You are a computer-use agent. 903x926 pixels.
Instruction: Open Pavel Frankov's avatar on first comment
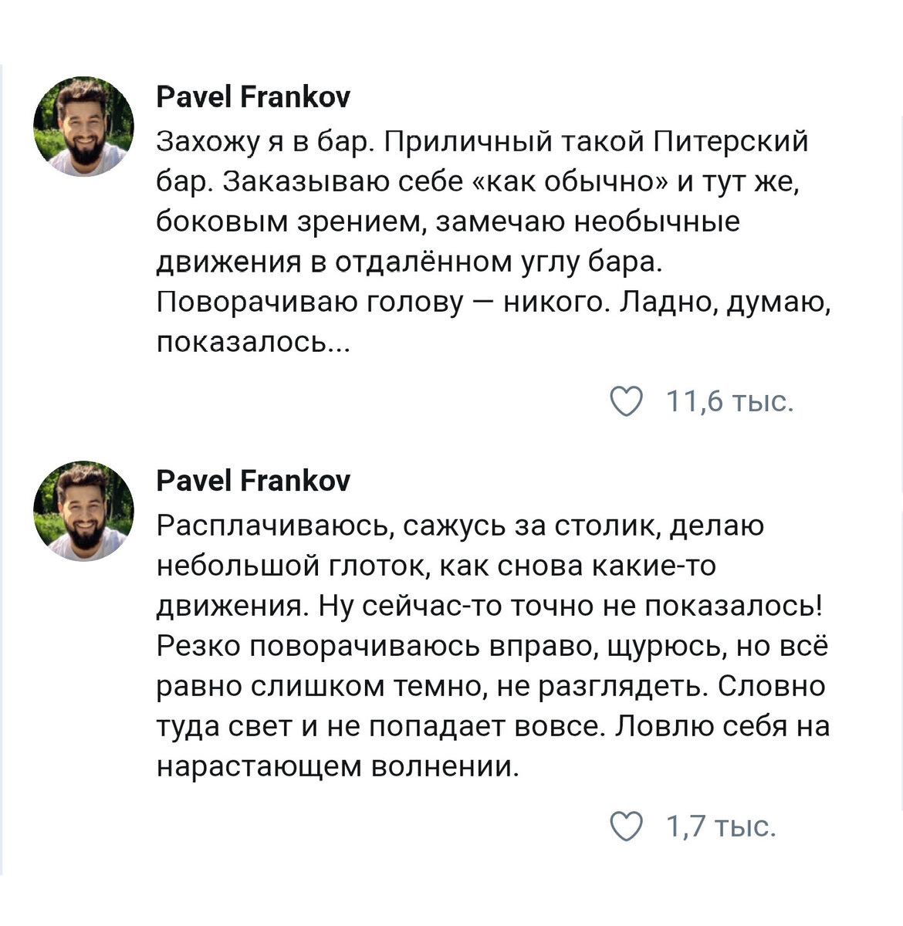tap(83, 127)
